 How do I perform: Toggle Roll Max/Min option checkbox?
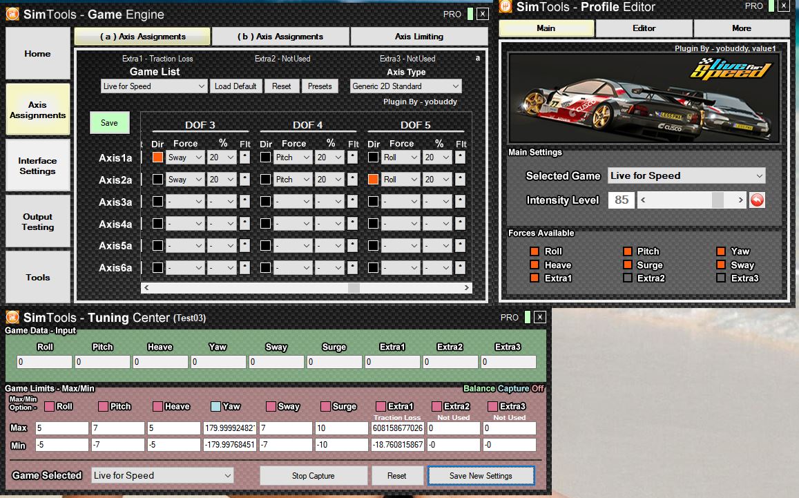[x=50, y=406]
